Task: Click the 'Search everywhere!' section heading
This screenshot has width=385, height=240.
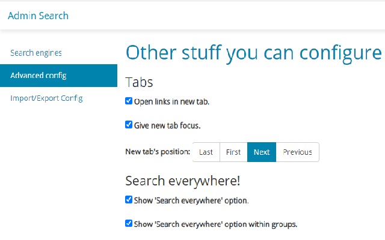Action: pyautogui.click(x=183, y=181)
